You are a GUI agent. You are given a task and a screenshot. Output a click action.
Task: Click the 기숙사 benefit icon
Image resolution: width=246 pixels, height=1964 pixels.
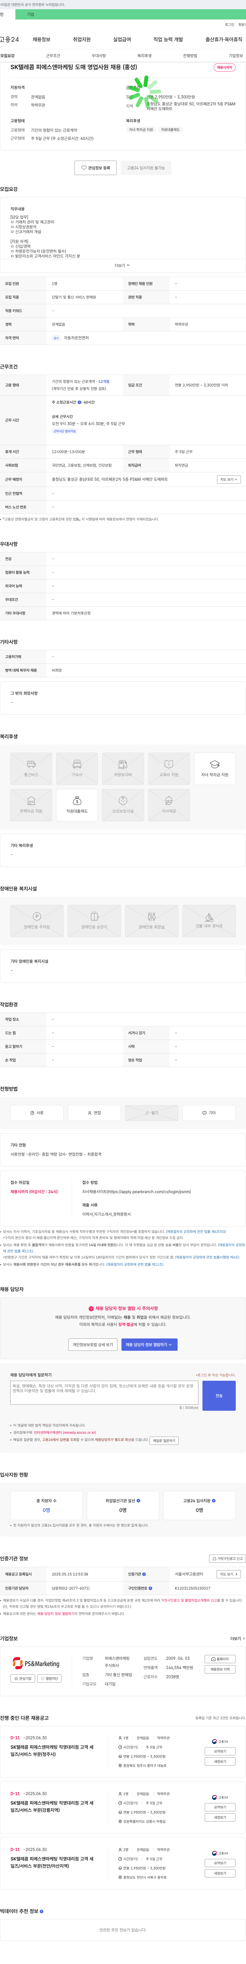(x=77, y=769)
